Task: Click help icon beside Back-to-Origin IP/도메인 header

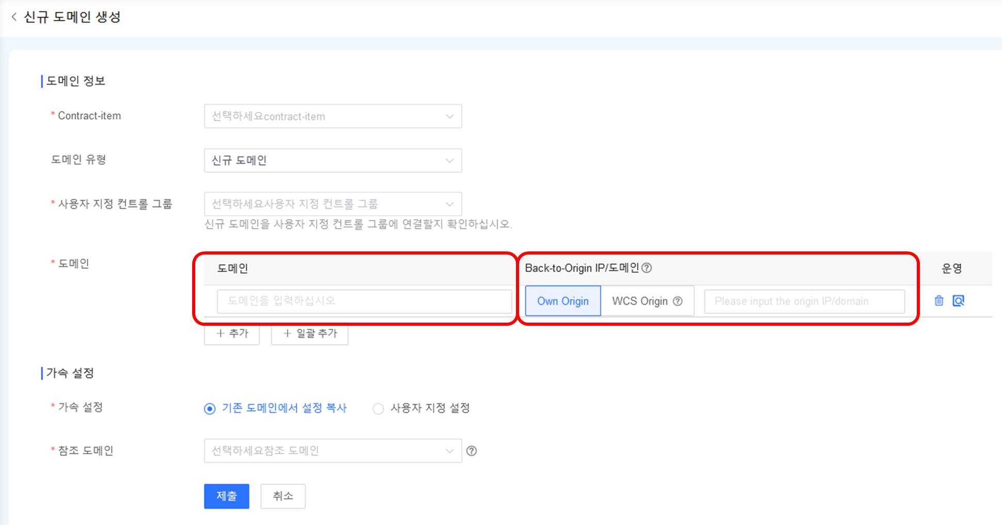Action: pos(647,268)
